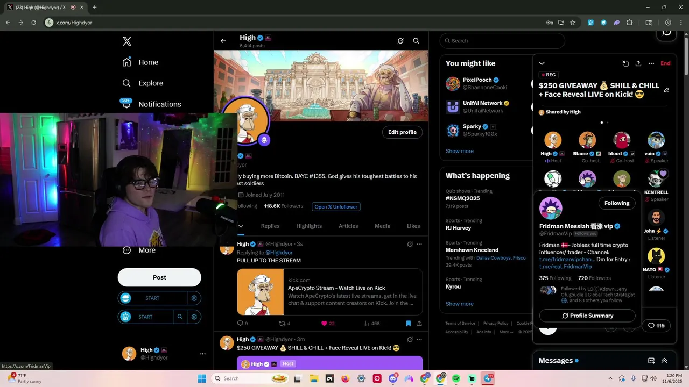Collapse the Space panel with the chevron

click(x=542, y=63)
